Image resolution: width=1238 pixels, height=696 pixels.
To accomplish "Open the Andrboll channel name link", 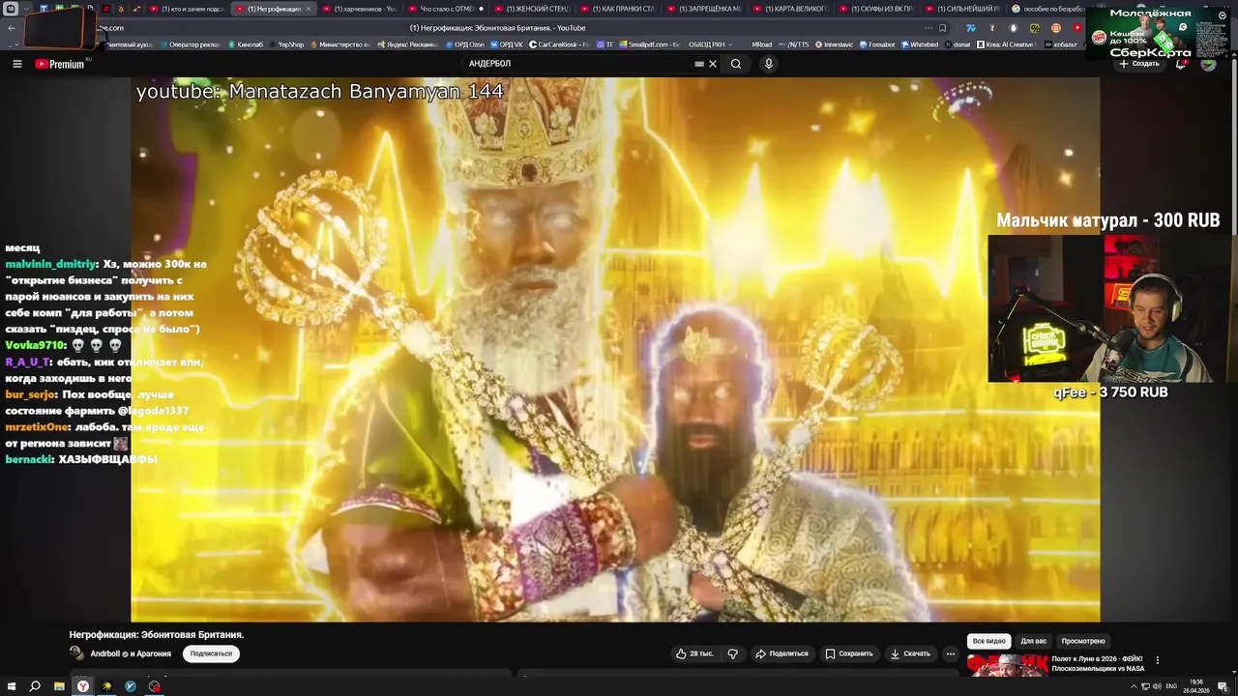I will coord(131,653).
